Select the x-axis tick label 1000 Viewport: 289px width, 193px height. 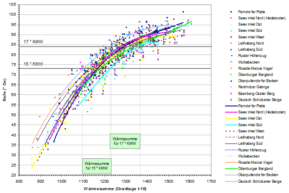[x=62, y=181]
